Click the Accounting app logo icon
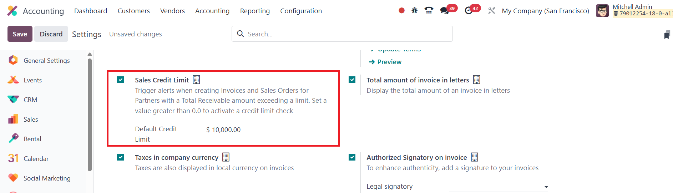Screen dimensions: 673x193 [12, 11]
